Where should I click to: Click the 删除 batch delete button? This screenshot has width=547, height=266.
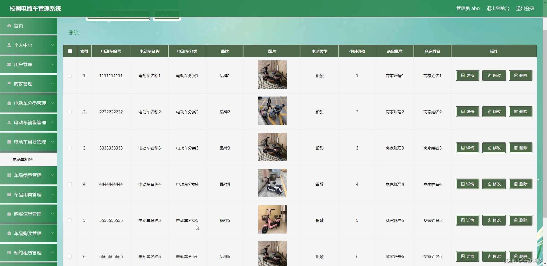(x=73, y=33)
